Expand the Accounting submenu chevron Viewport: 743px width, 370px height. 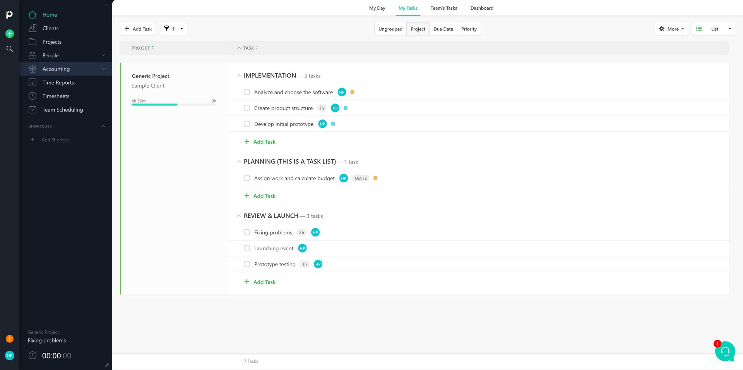(103, 69)
